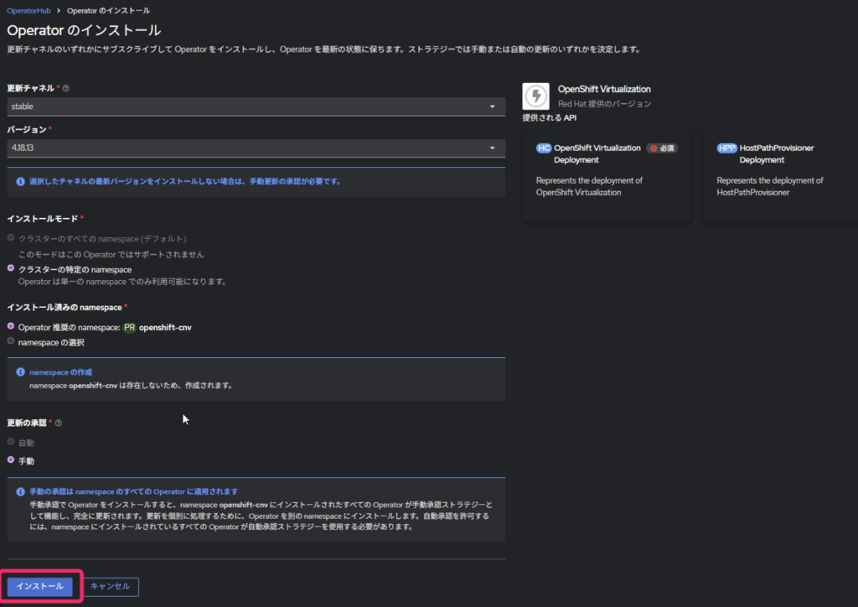Open the 更新チャネル stable dropdown

pos(256,106)
